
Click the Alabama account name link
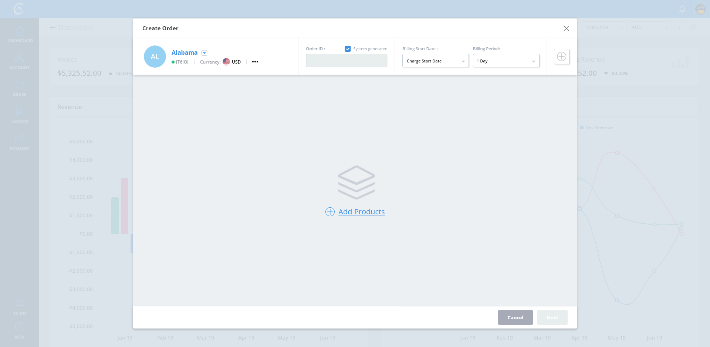coord(184,52)
